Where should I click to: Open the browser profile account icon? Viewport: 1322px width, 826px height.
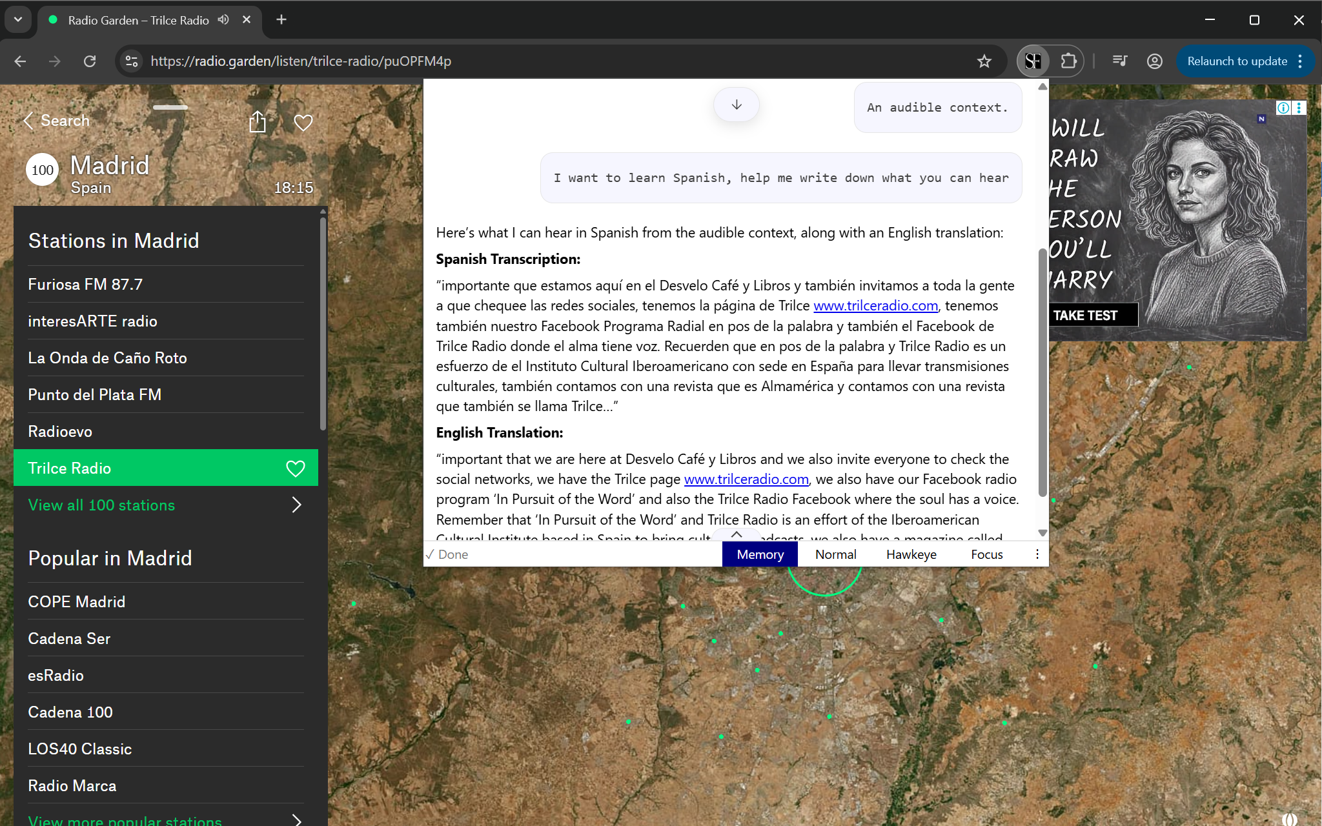tap(1155, 61)
